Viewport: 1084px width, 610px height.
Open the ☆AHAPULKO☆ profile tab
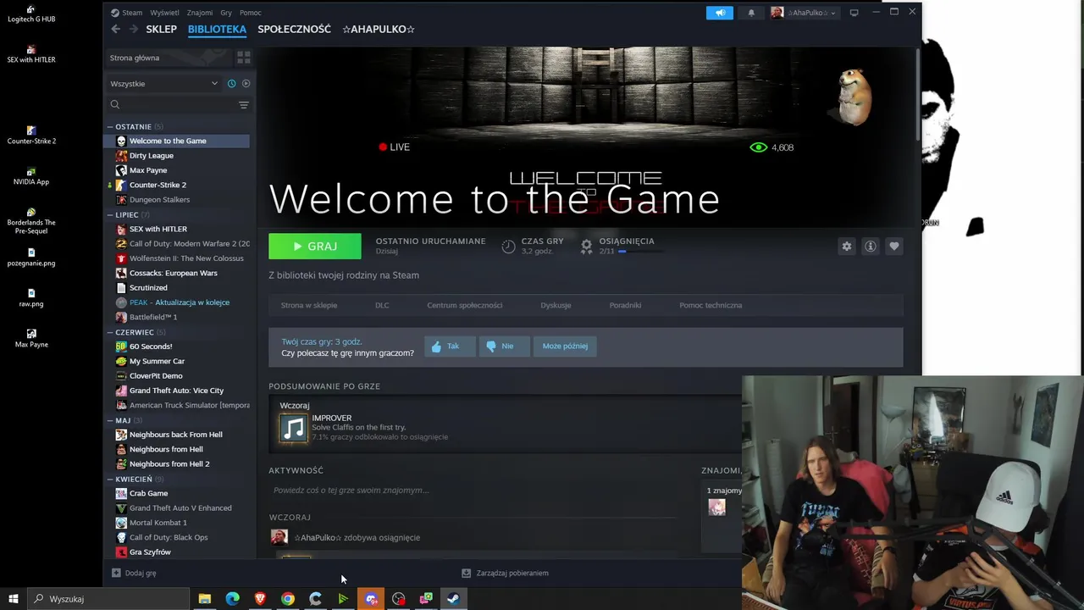379,29
